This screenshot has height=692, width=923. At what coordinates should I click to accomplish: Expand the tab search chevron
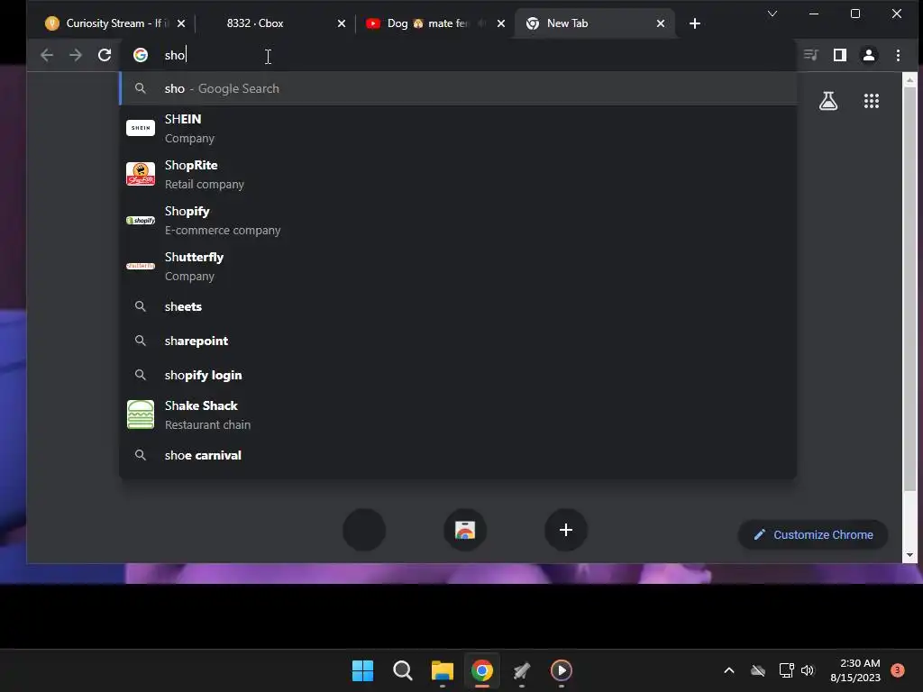[x=772, y=14]
